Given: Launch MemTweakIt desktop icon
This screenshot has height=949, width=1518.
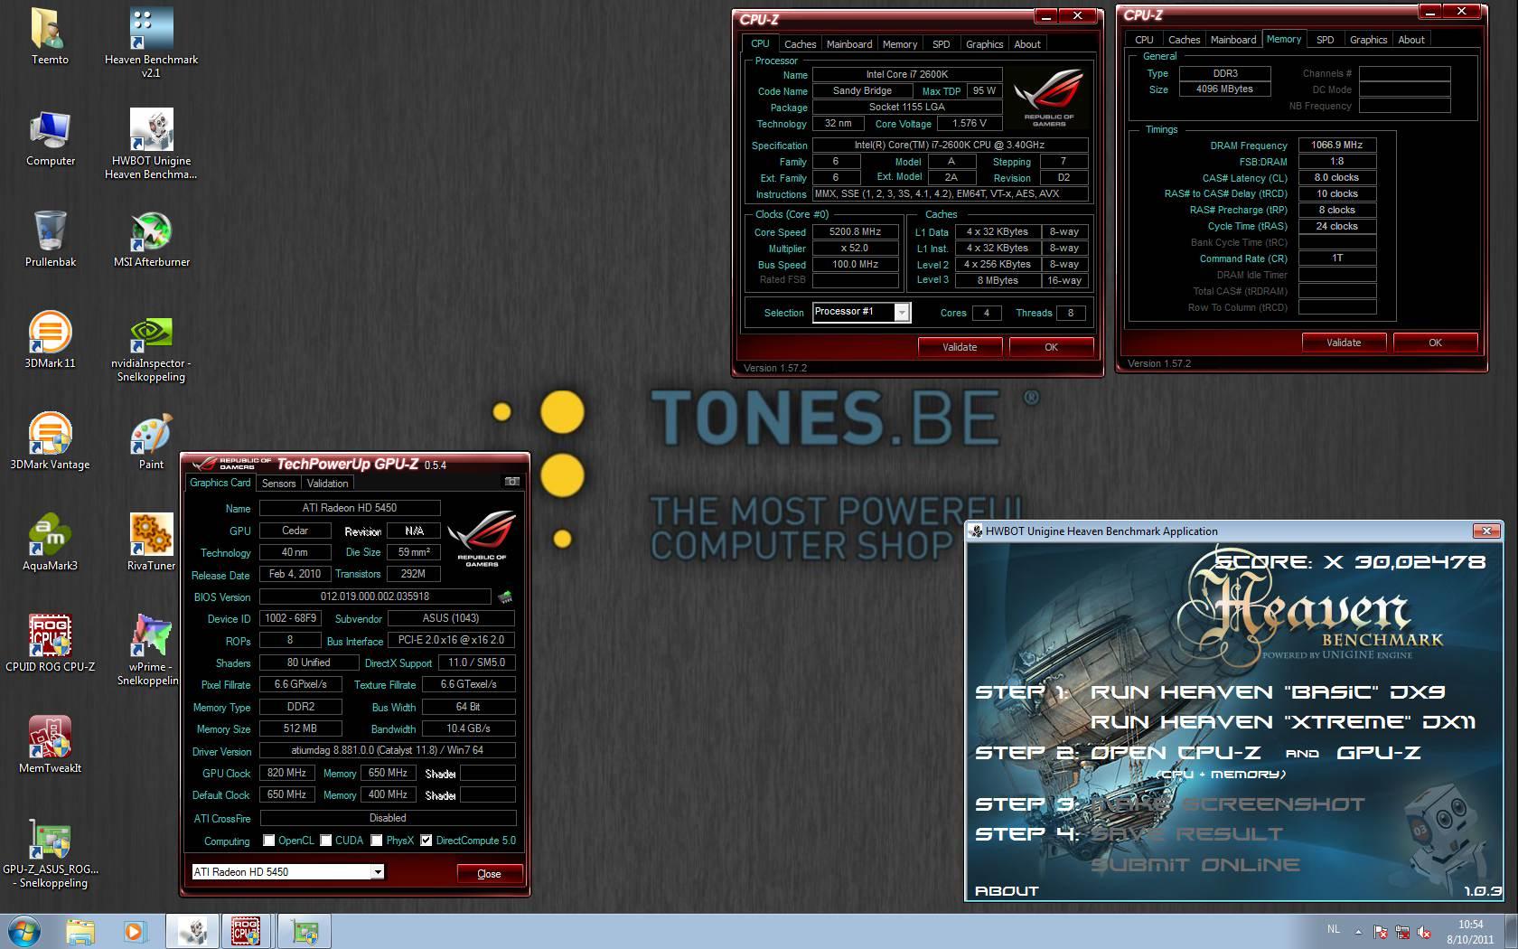Looking at the screenshot, I should click(x=50, y=745).
